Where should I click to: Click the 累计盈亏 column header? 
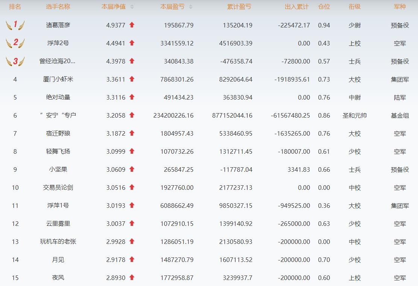coord(239,7)
